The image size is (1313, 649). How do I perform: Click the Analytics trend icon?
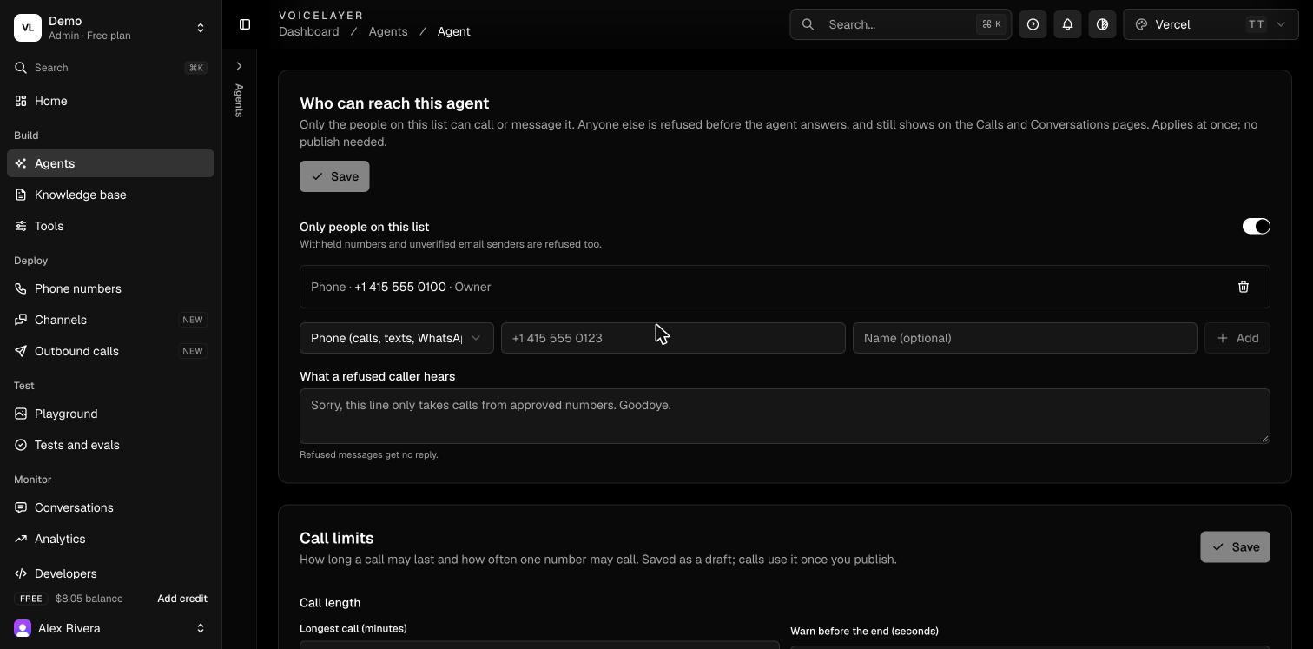pos(21,539)
